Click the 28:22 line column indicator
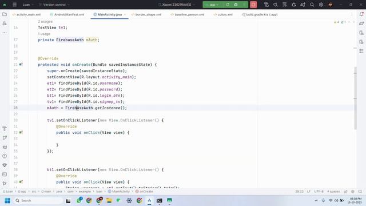 pyautogui.click(x=299, y=192)
